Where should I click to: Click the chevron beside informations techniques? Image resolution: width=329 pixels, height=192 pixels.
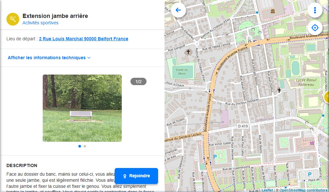pos(89,58)
